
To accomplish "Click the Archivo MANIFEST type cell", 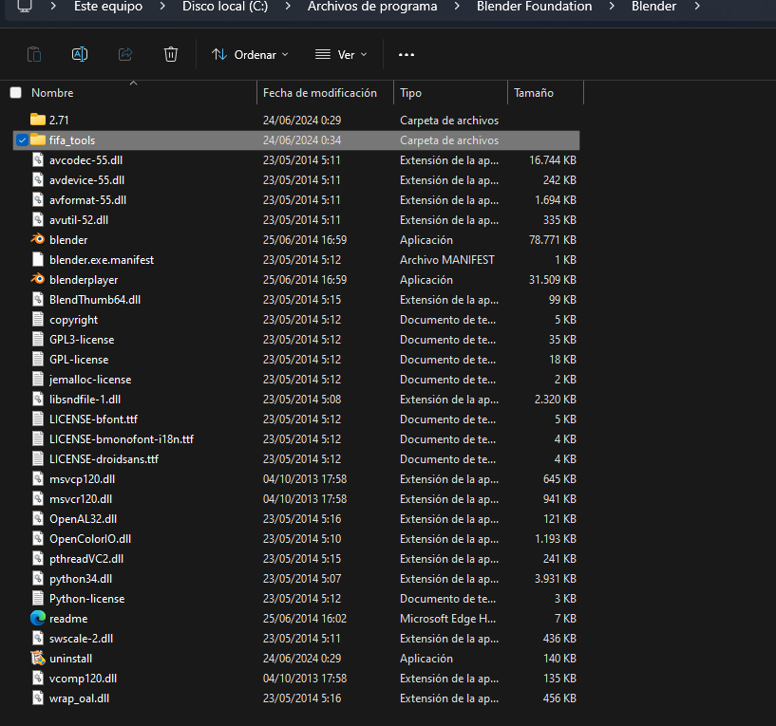I will tap(447, 260).
